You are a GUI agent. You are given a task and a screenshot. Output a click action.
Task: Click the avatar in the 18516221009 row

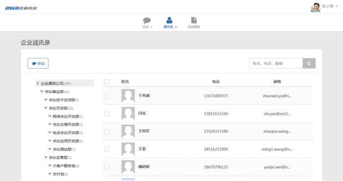click(128, 149)
